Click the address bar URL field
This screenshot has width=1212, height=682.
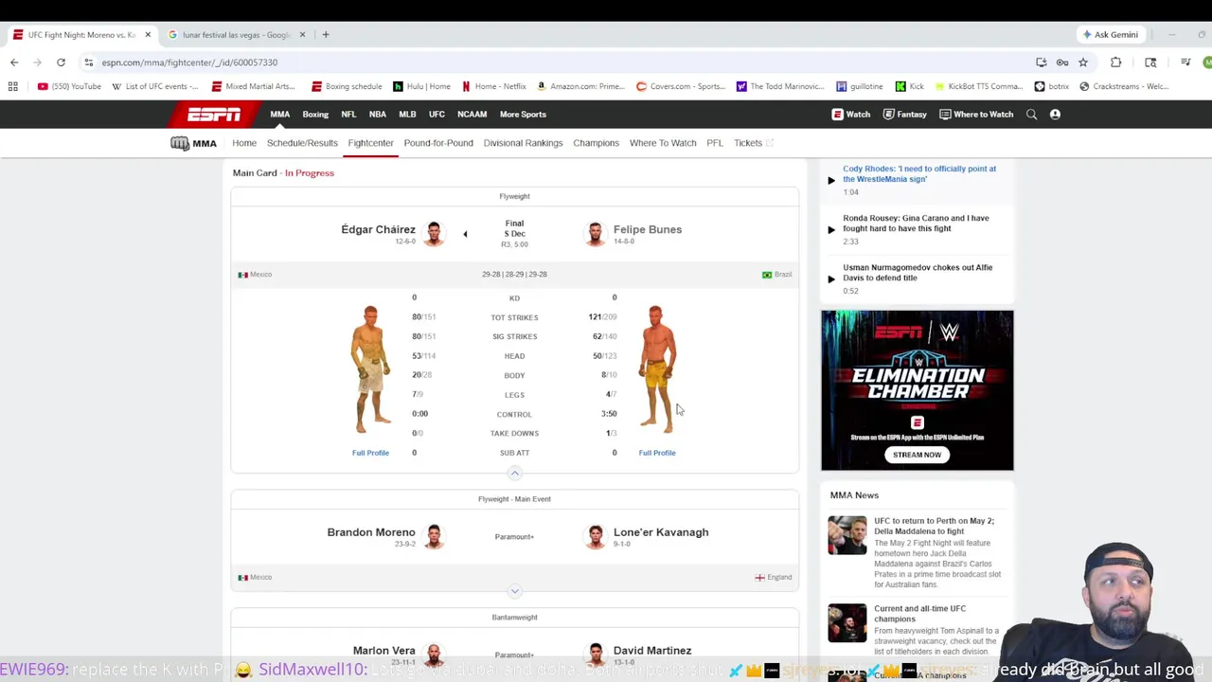559,63
